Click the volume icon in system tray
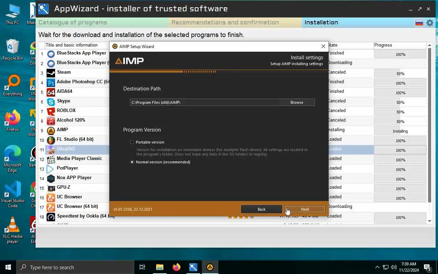The image size is (438, 274). 394,267
